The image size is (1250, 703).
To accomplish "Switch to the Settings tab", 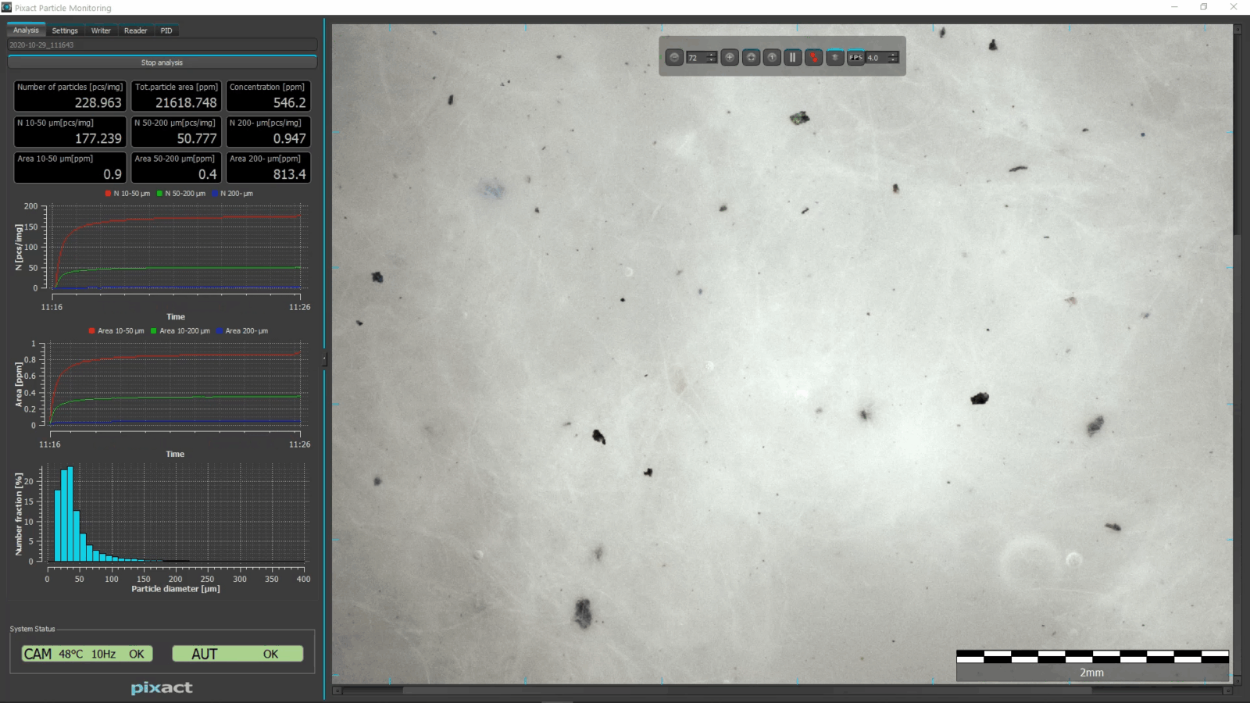I will pyautogui.click(x=65, y=30).
